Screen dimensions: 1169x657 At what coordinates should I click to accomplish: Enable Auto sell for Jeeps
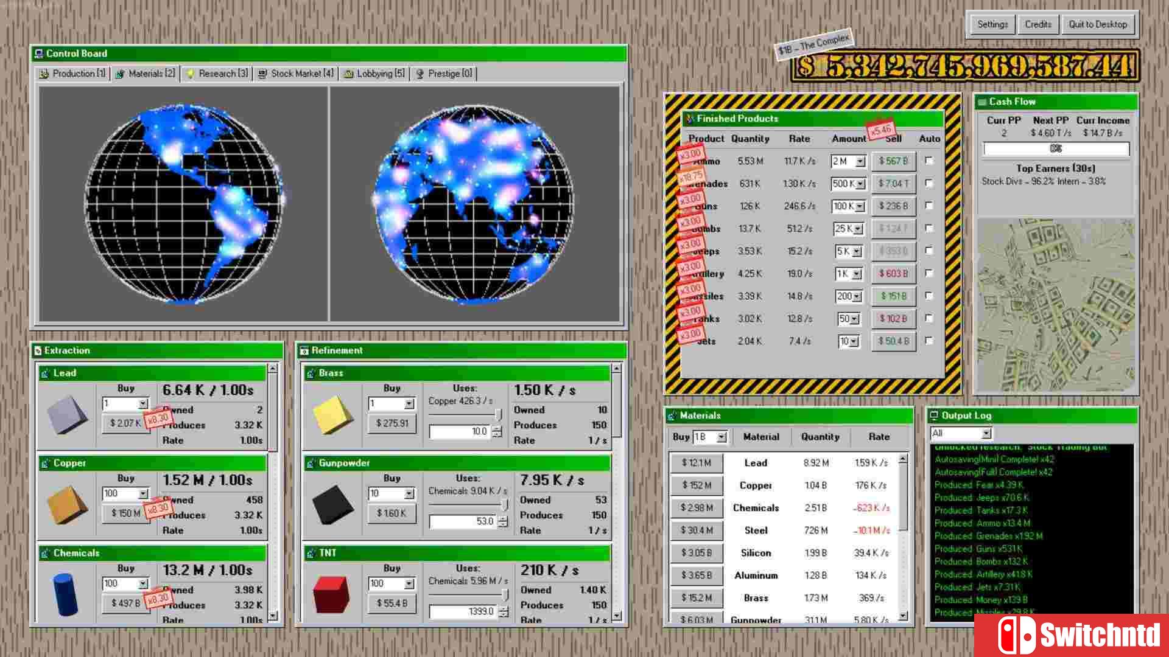tap(929, 251)
